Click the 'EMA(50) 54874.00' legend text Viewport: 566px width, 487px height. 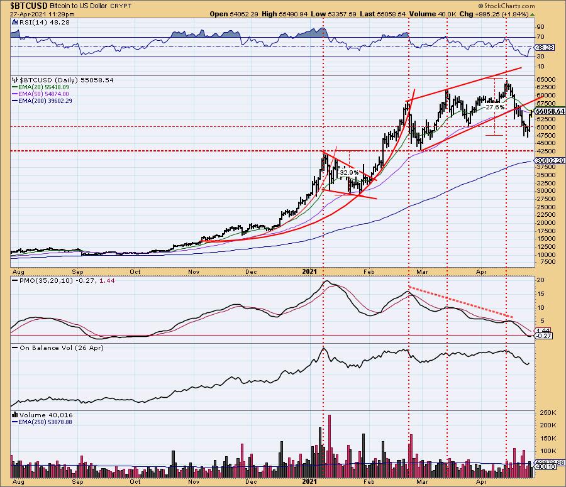[43, 94]
